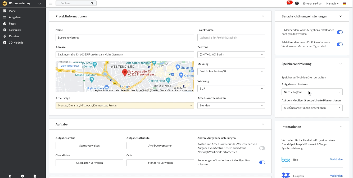Open the Messung dropdown
The image size is (353, 178).
[x=231, y=71]
